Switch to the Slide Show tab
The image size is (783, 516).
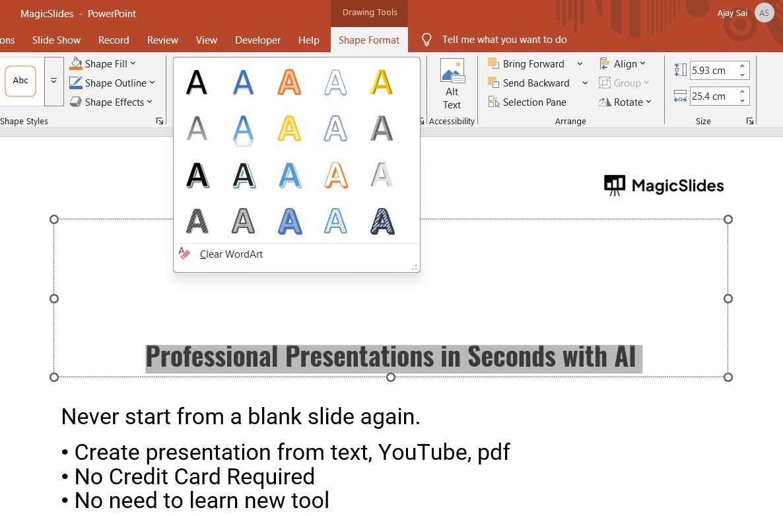point(56,40)
